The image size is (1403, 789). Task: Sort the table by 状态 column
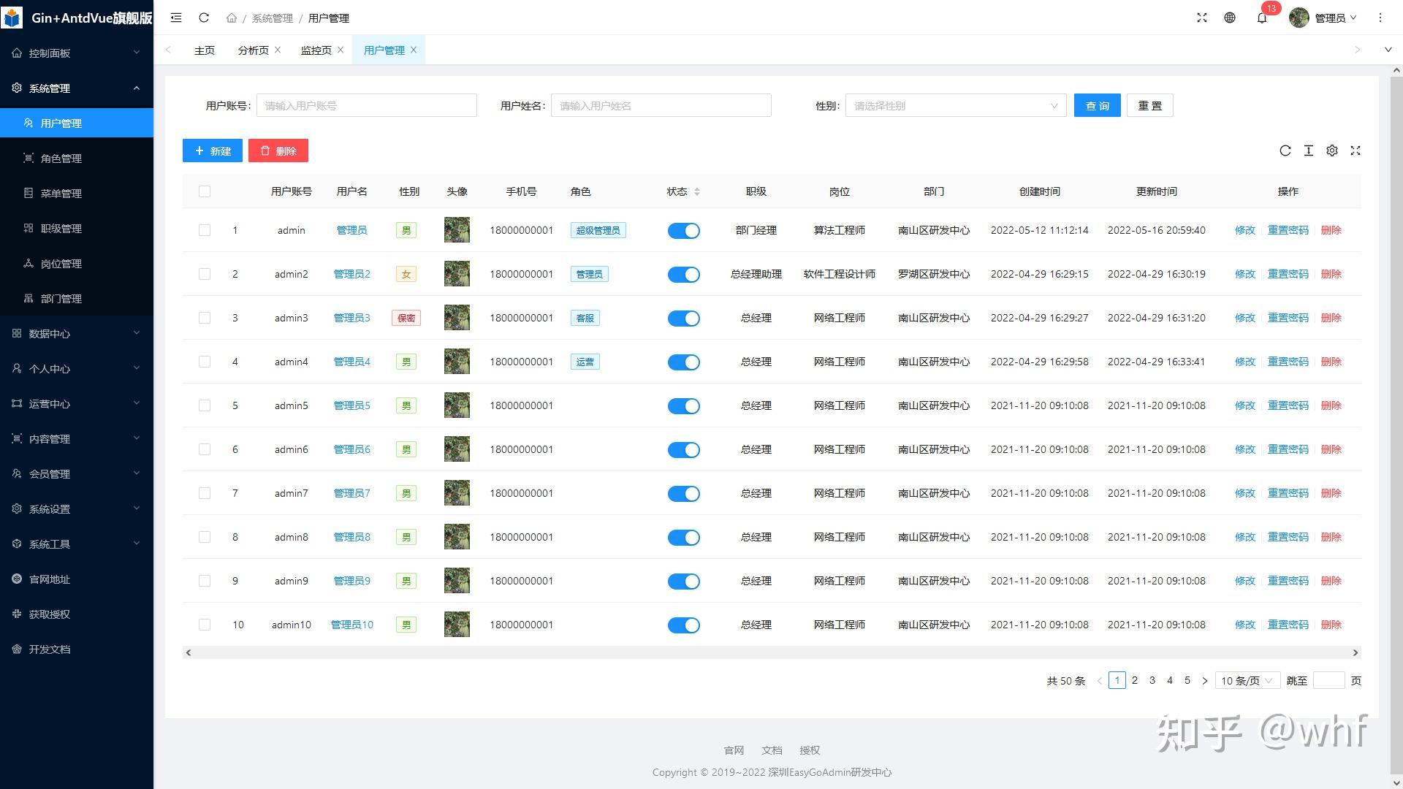click(x=698, y=191)
